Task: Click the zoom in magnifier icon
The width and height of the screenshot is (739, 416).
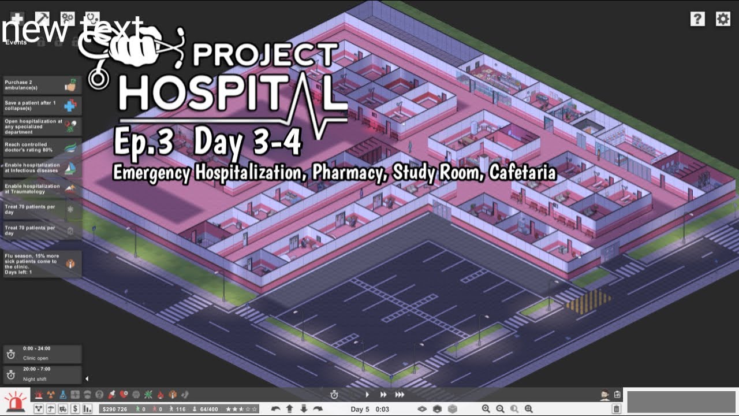Action: (x=486, y=408)
